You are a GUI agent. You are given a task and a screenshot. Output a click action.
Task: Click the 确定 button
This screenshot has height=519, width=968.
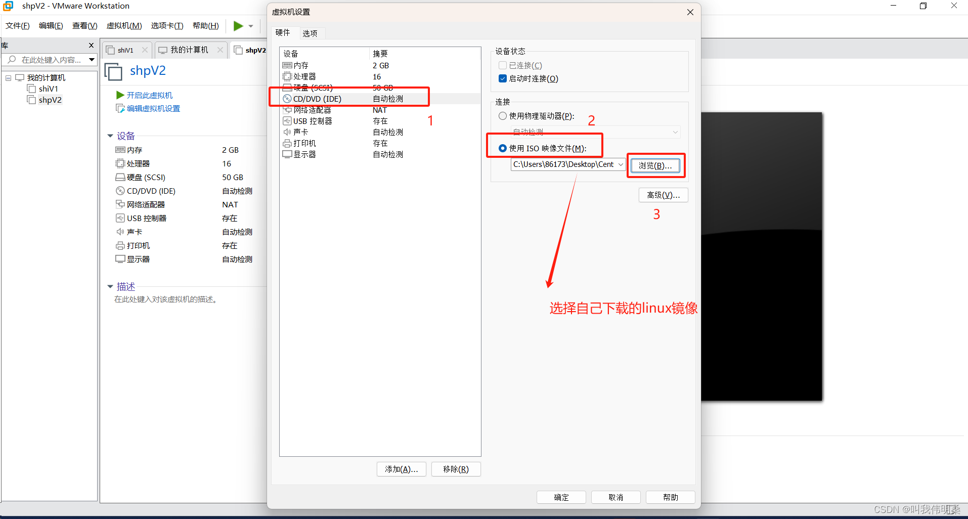tap(561, 497)
